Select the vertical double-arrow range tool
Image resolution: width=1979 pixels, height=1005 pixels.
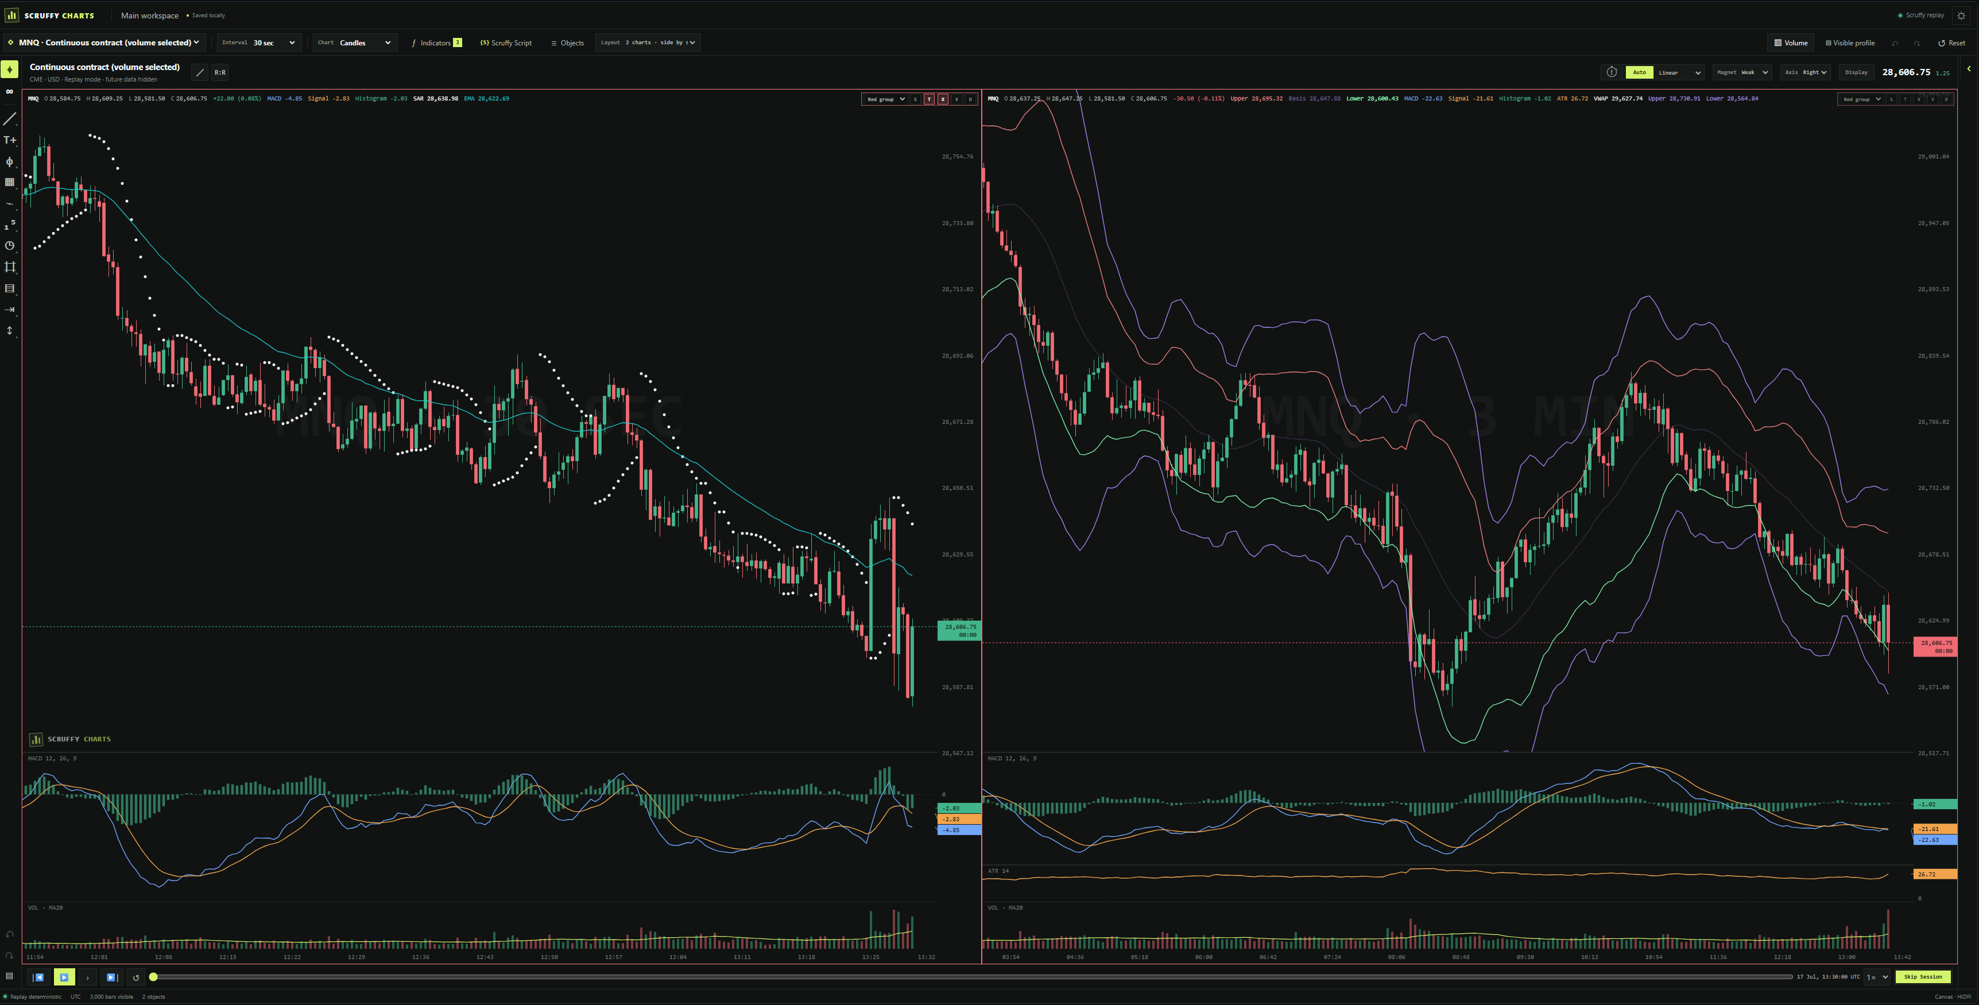pyautogui.click(x=9, y=330)
